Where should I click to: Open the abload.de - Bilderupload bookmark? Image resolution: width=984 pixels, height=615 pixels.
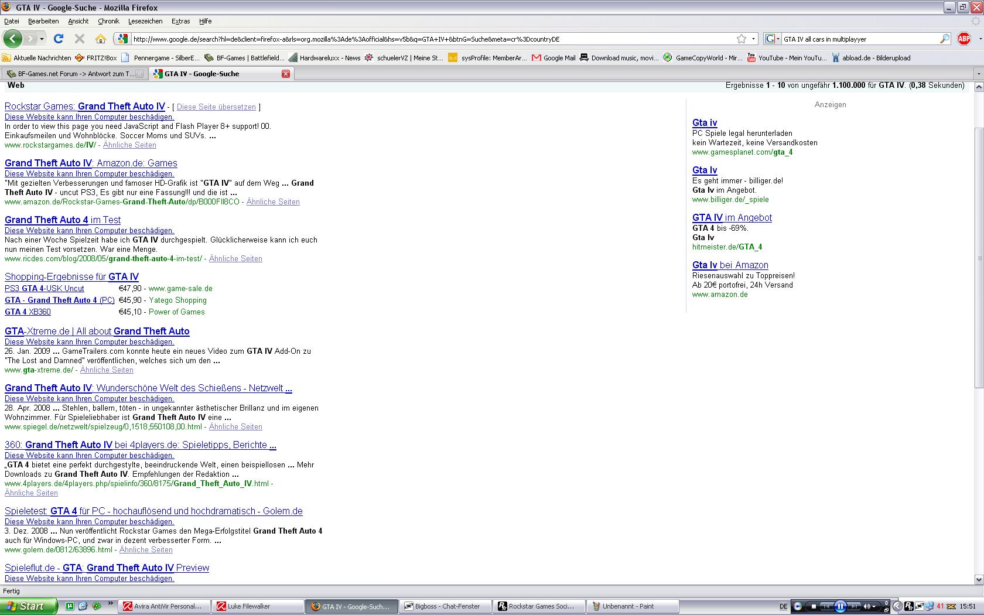click(871, 58)
